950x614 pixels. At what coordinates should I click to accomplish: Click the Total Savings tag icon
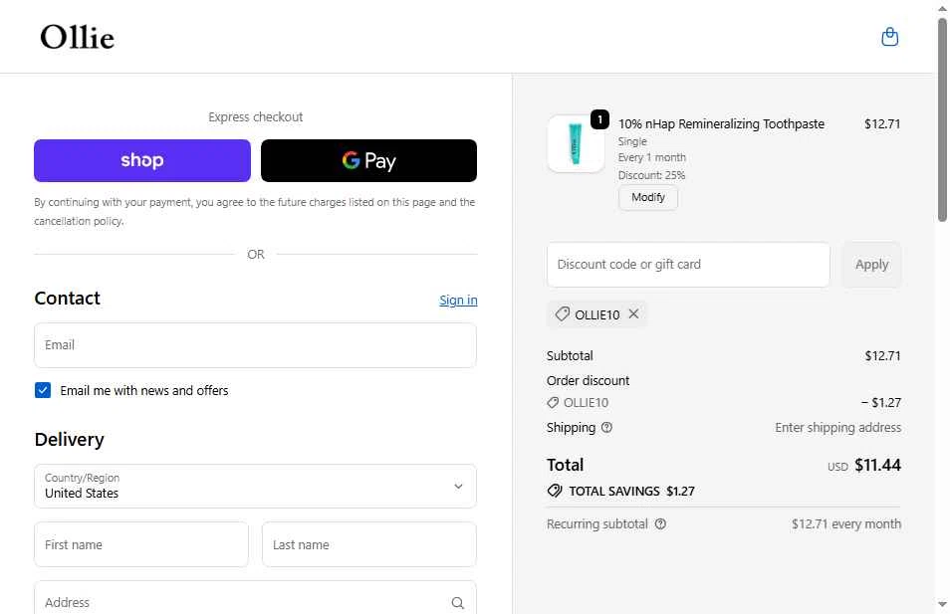555,491
